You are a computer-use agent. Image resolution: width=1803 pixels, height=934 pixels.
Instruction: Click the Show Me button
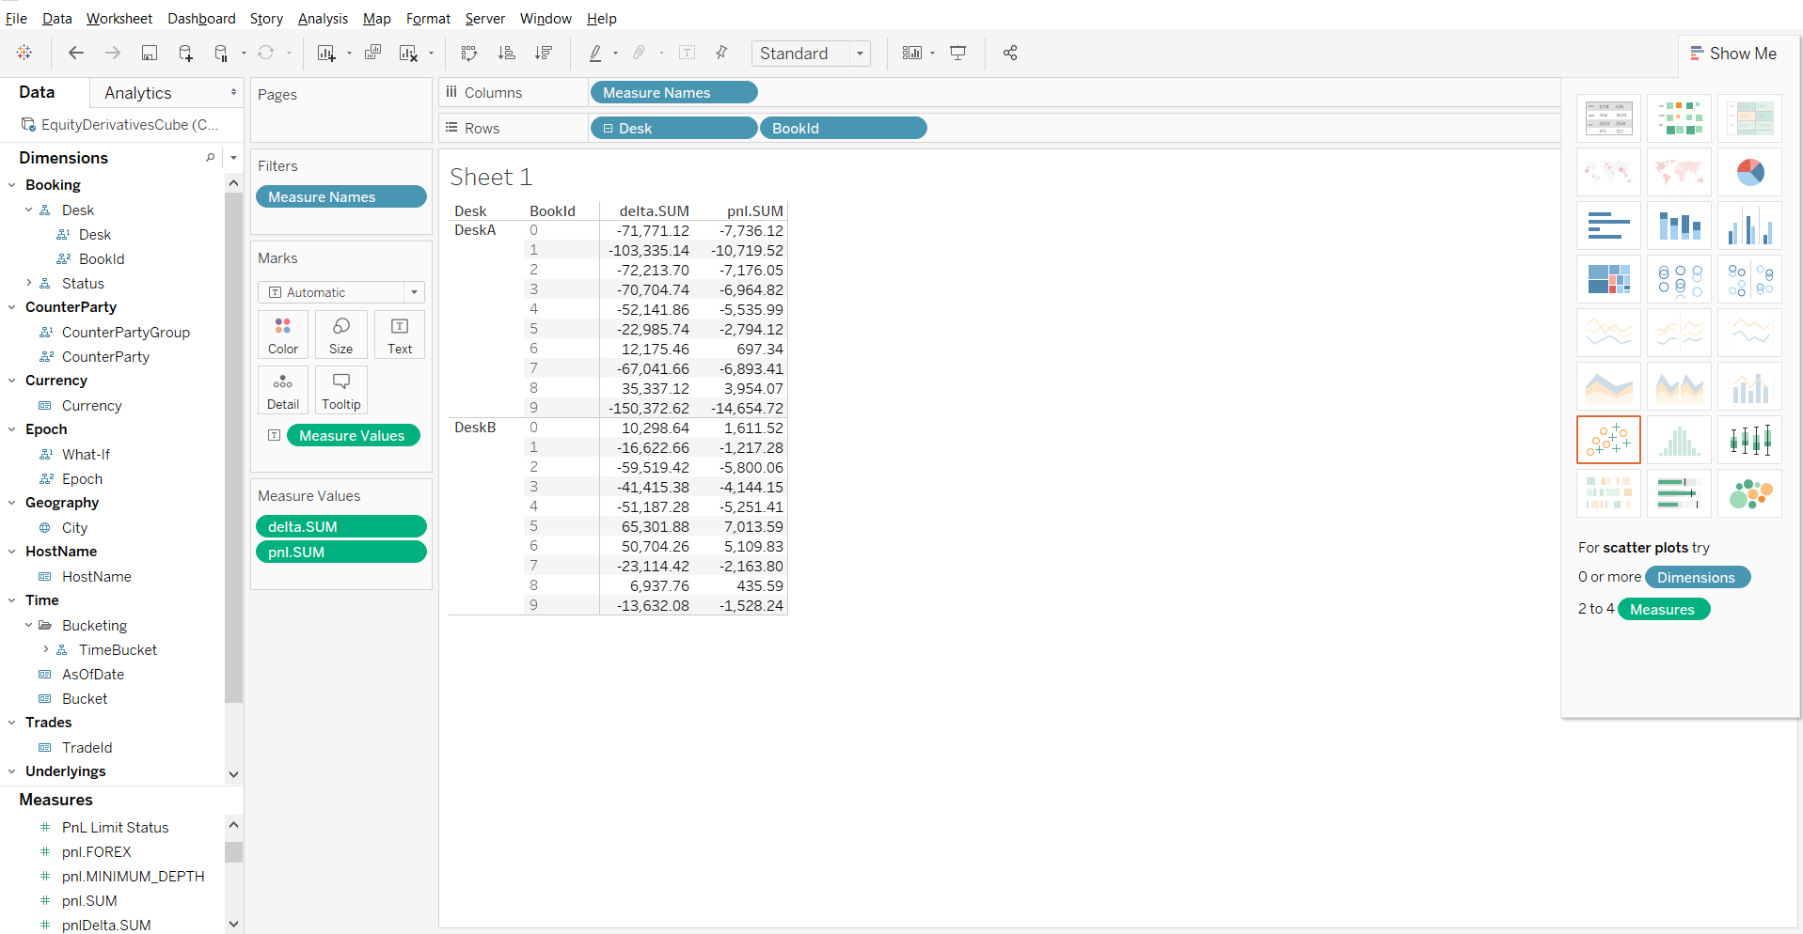[x=1733, y=53]
